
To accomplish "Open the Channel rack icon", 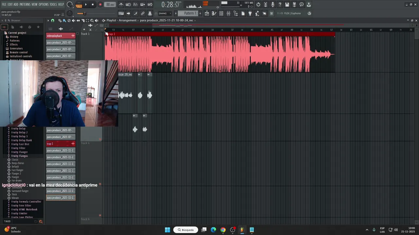I will point(221,13).
